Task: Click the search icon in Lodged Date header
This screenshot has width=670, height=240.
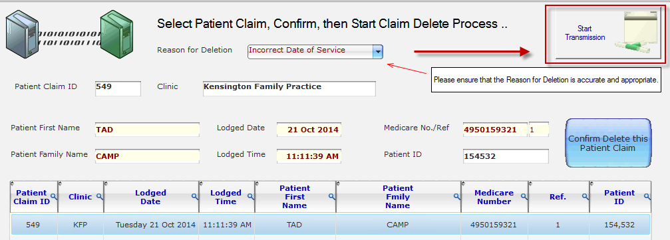Action: tap(194, 196)
